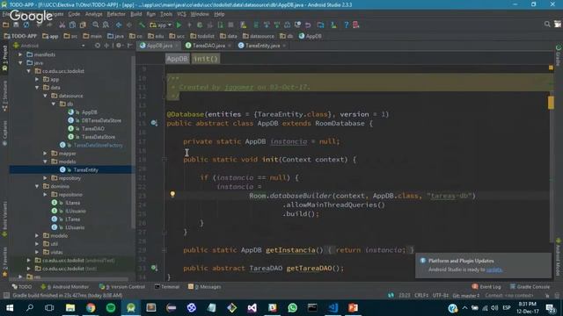Open WhatsApp from the taskbar

tap(292, 308)
